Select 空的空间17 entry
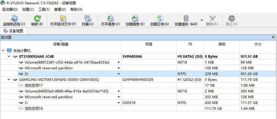The width and height of the screenshot is (277, 119). click(34, 85)
